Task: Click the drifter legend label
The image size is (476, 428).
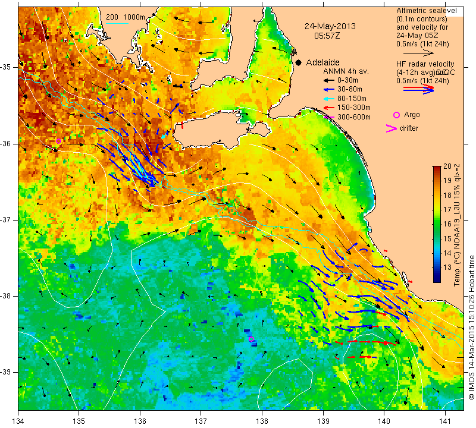Action: [x=409, y=128]
